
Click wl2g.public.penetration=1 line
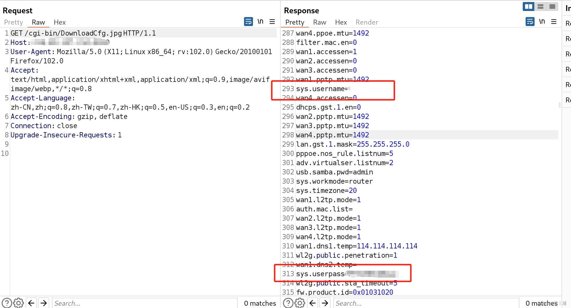point(347,255)
